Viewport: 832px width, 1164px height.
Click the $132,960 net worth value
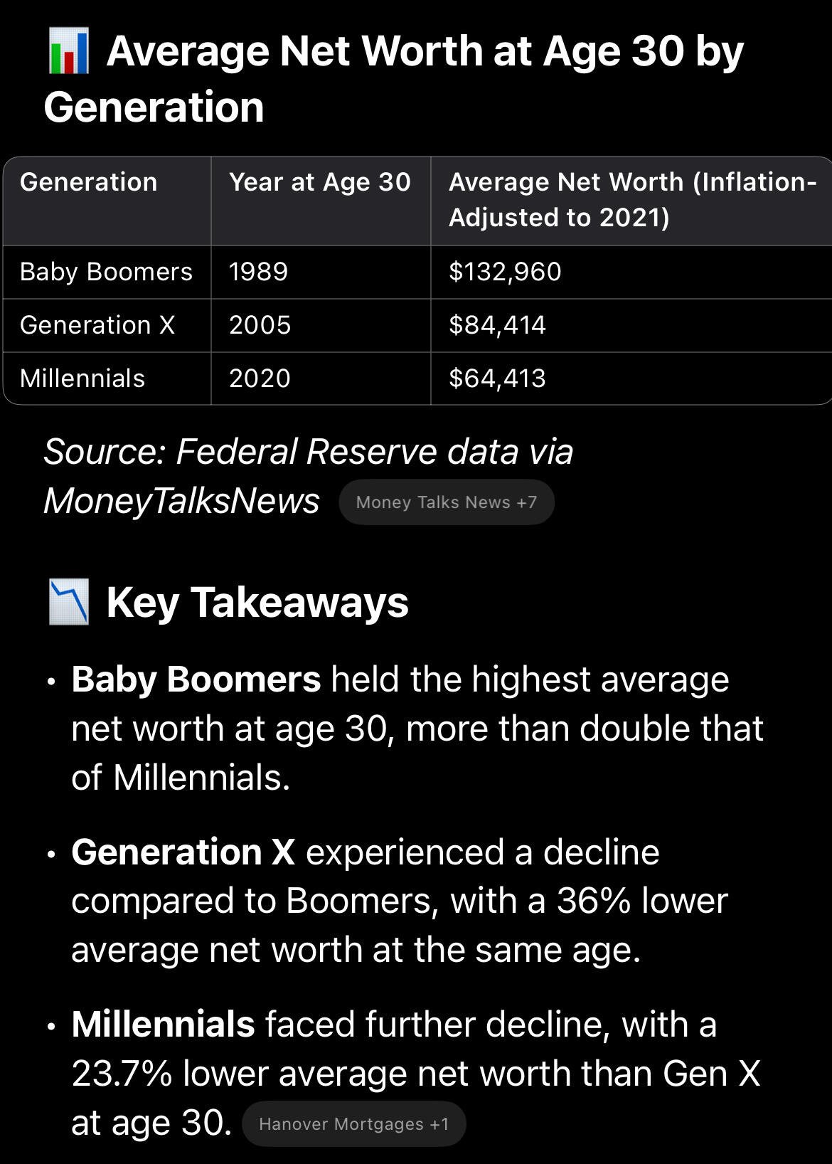pyautogui.click(x=506, y=272)
